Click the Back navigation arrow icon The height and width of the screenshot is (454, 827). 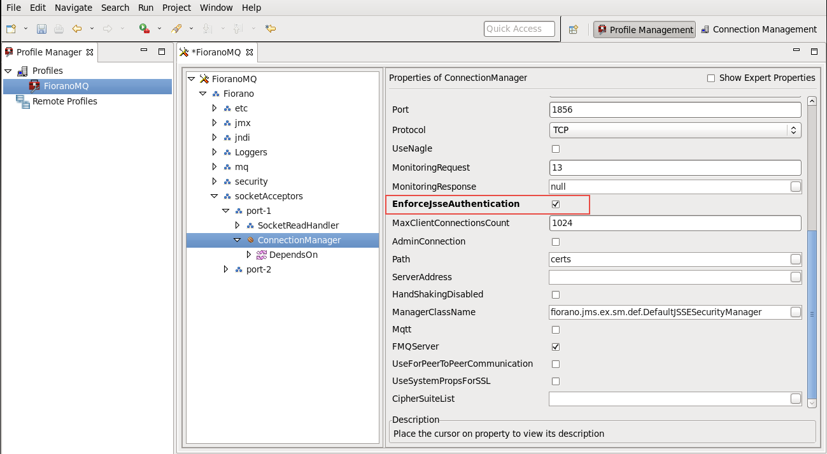(x=77, y=29)
